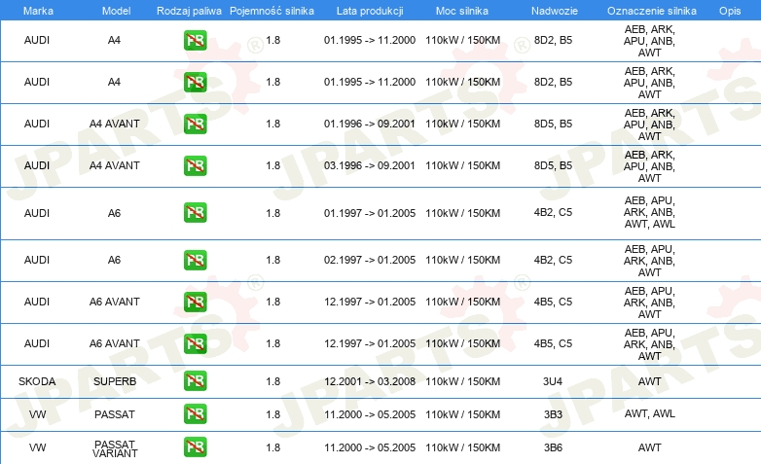Click the Rodzaj paliwa column header
The image size is (761, 464).
189,11
